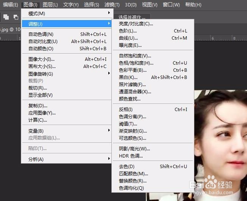Open 匹配颜色(M) dialog
The height and width of the screenshot is (201, 247).
tap(153, 174)
